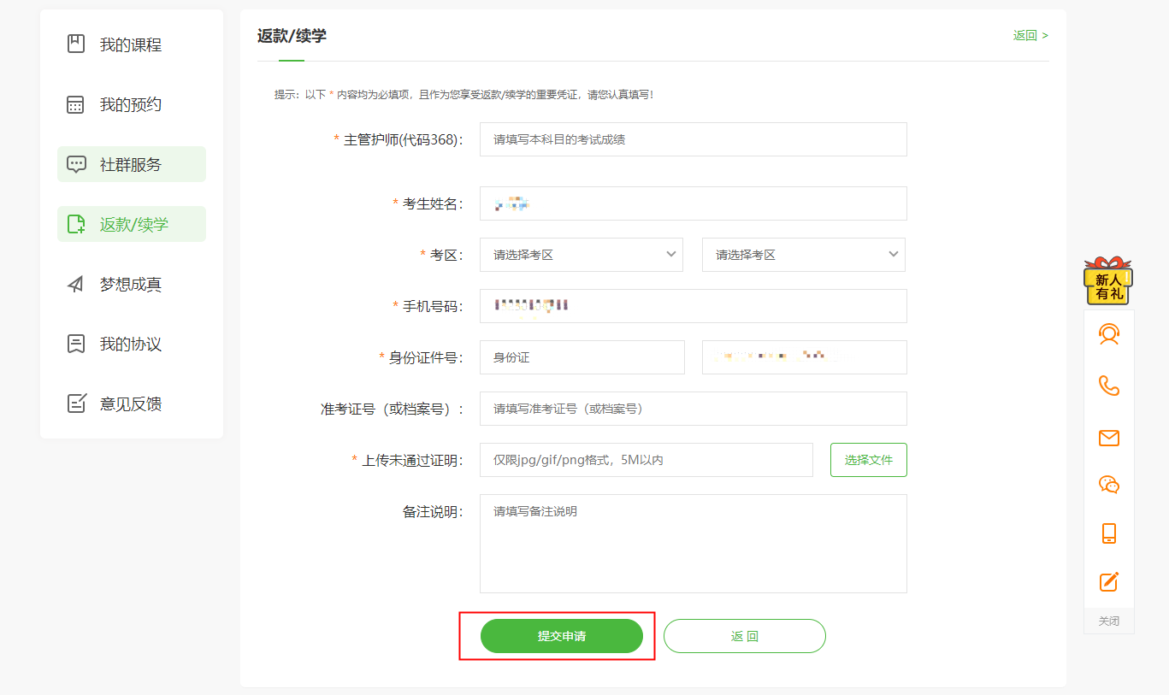The height and width of the screenshot is (695, 1169).
Task: Click the customer service headset icon
Action: 1108,334
